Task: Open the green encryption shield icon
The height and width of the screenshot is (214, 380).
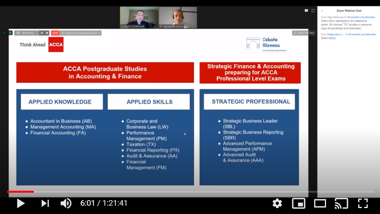Action: pos(10,33)
